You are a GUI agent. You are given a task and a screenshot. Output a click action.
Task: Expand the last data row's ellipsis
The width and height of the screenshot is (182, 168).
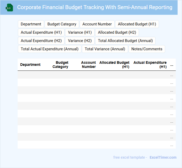tap(172, 145)
